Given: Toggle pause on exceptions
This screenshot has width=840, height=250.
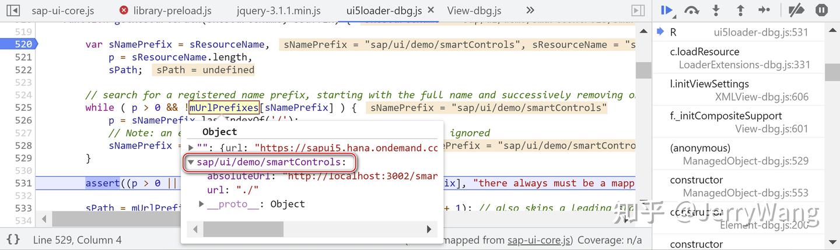Looking at the screenshot, I should [x=821, y=10].
